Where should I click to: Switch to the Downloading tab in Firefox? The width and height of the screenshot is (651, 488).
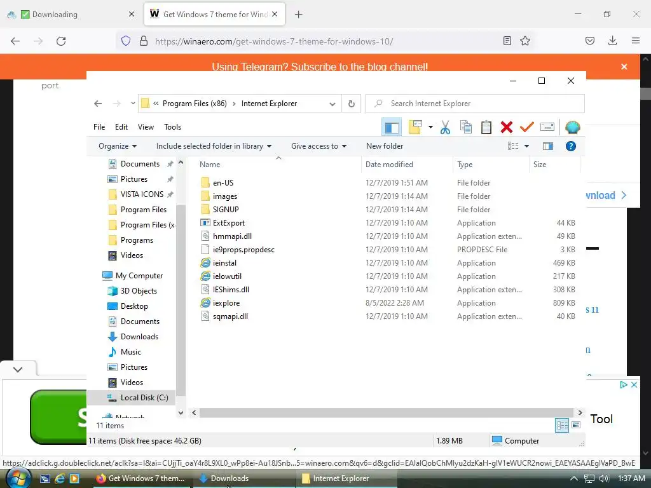click(71, 15)
